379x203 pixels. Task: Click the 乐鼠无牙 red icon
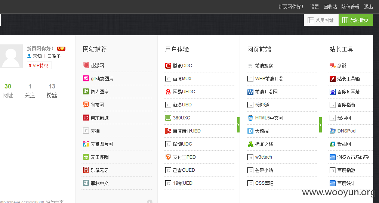pyautogui.click(x=86, y=170)
